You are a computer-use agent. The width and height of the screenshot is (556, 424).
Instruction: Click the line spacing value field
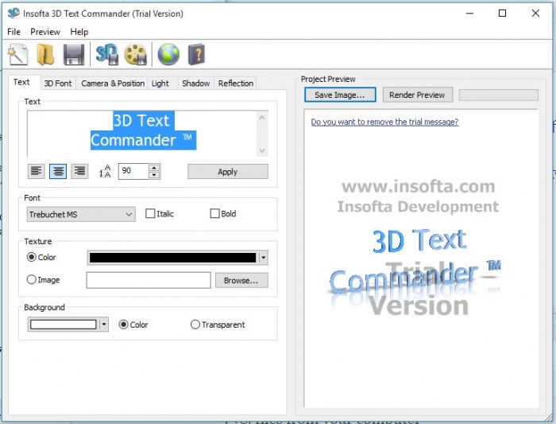(133, 171)
